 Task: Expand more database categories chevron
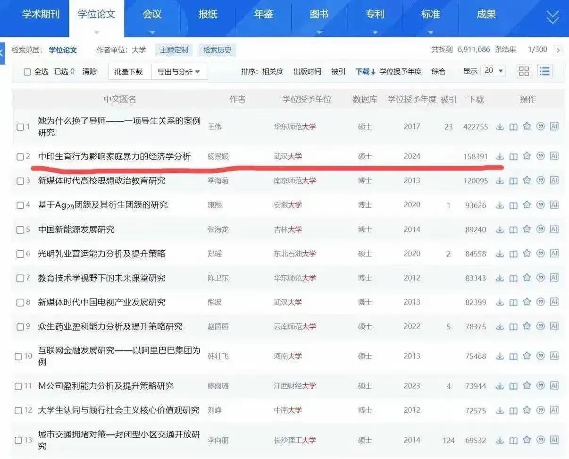(552, 17)
